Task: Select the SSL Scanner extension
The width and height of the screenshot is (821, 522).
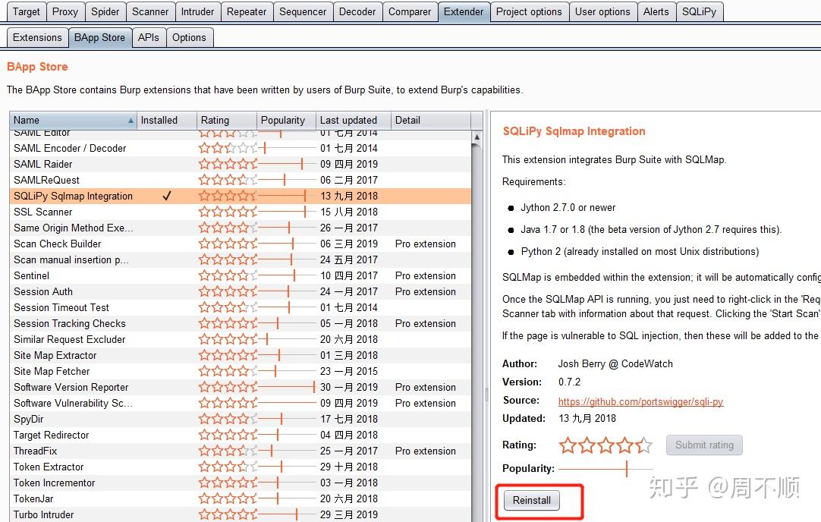Action: [241, 212]
